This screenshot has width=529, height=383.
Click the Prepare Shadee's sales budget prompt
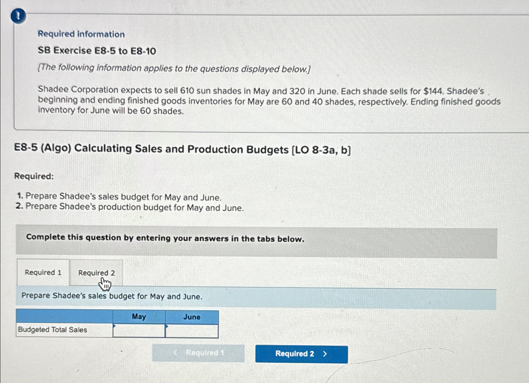[x=112, y=296]
